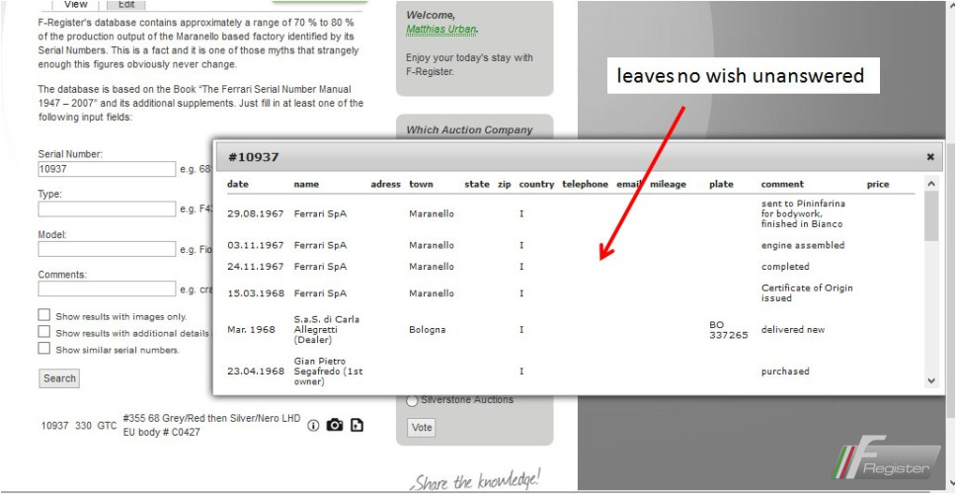This screenshot has height=494, width=956.
Task: Click the '330' type in result row
Action: click(x=83, y=426)
